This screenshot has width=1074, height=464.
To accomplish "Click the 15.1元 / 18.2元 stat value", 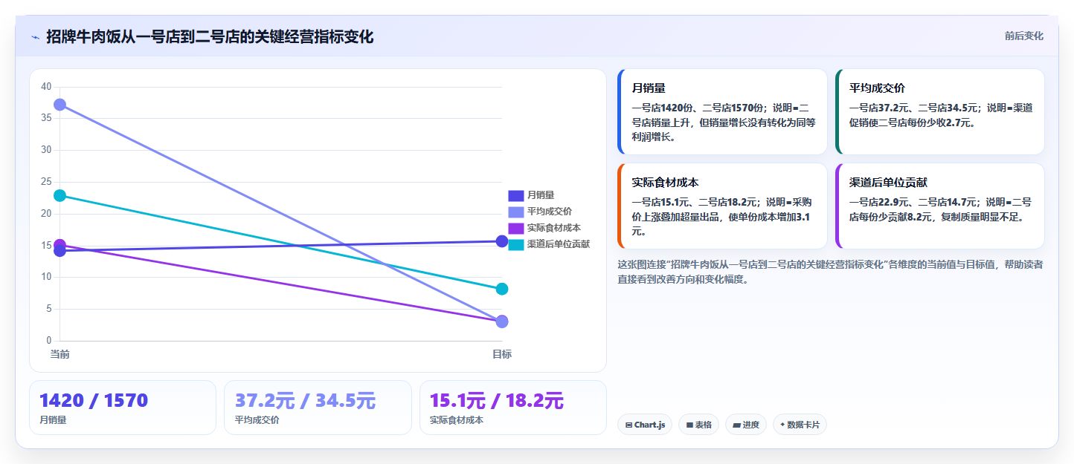I will tap(497, 401).
